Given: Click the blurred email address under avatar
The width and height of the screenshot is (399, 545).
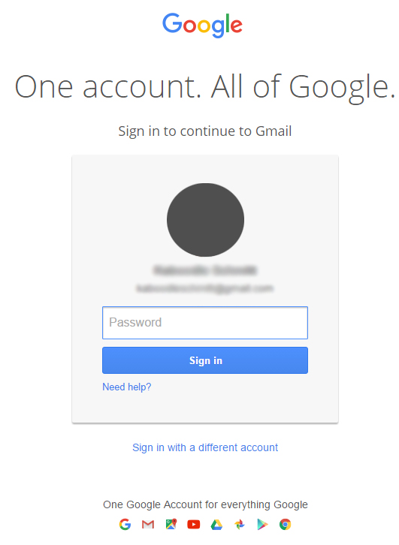Looking at the screenshot, I should coord(205,288).
